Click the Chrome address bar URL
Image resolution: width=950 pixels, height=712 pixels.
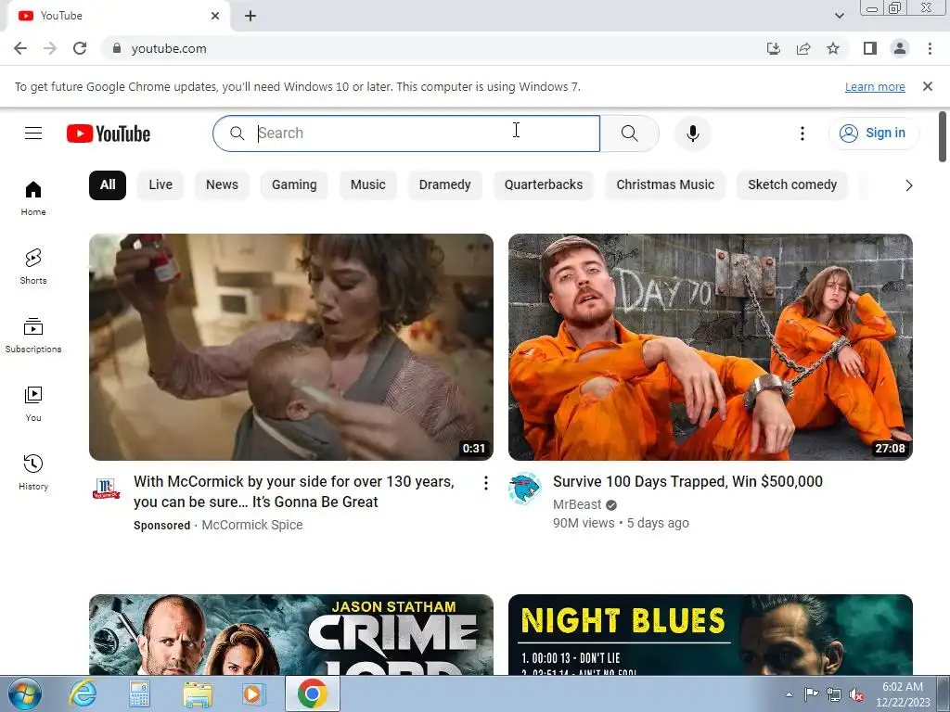(169, 48)
